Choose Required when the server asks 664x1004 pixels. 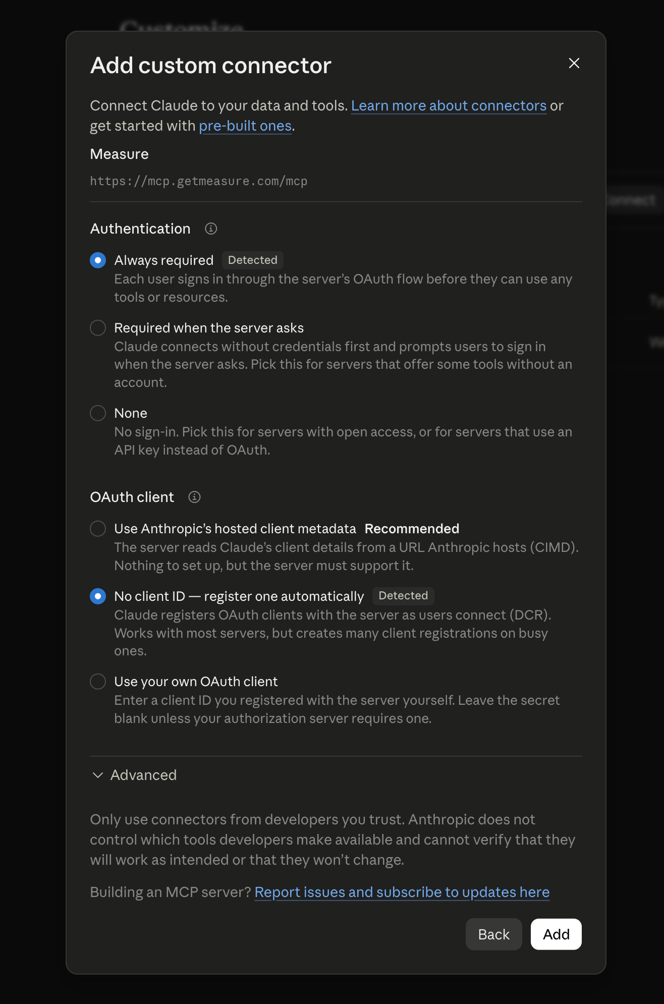[x=98, y=328]
